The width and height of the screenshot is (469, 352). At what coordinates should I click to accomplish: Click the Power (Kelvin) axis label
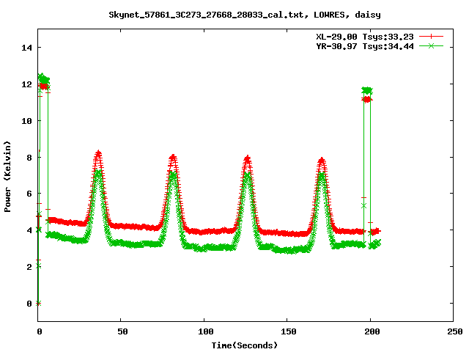tap(7, 177)
